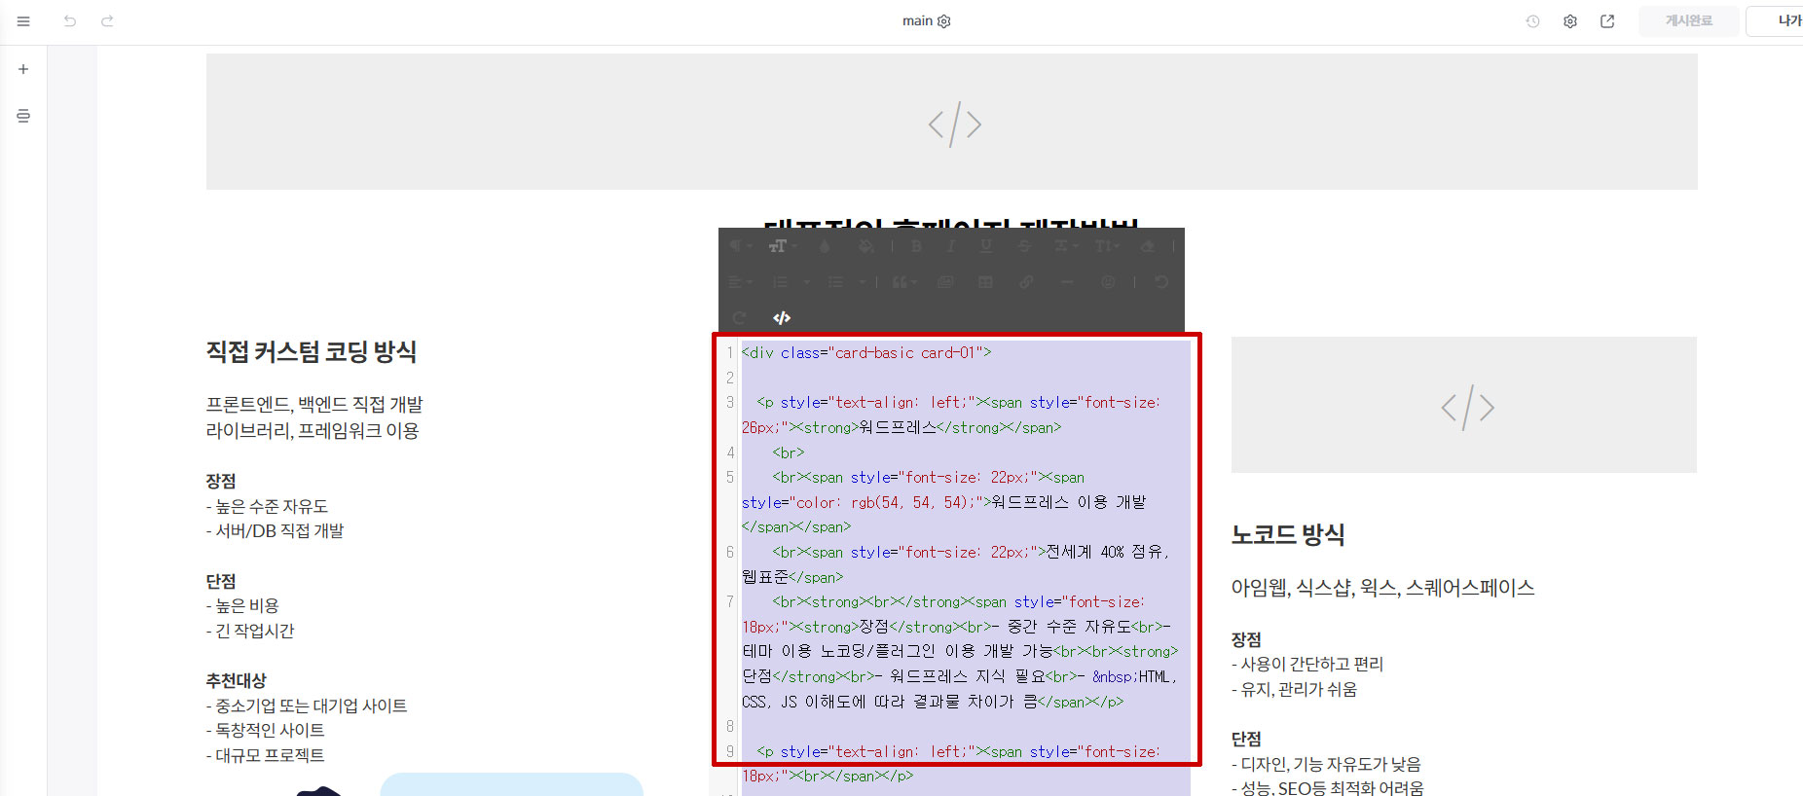Click '- 대규모 프로젝트' line
This screenshot has width=1803, height=796.
265,755
